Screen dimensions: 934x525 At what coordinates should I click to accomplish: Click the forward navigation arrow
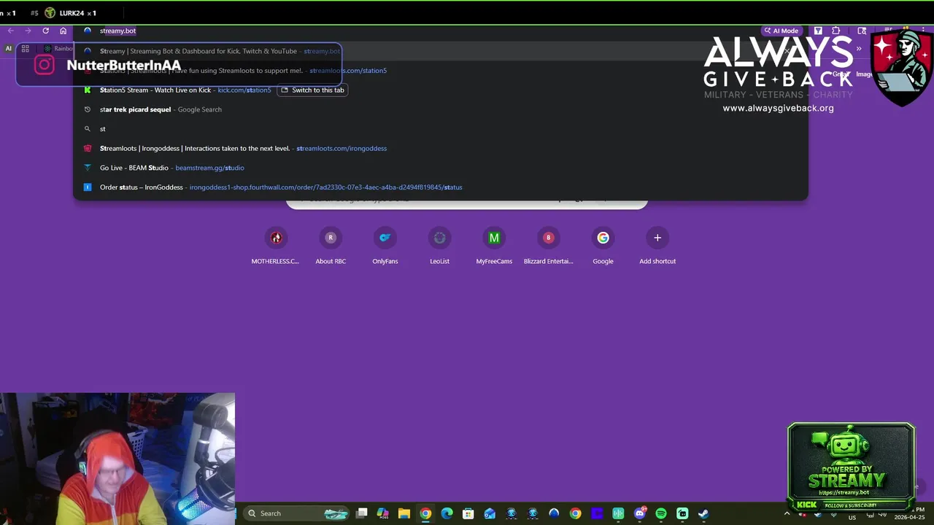click(28, 31)
